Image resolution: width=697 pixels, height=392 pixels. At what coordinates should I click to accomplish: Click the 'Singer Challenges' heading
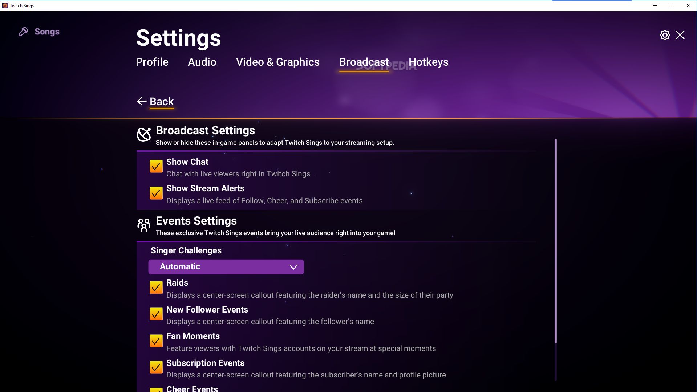(186, 250)
